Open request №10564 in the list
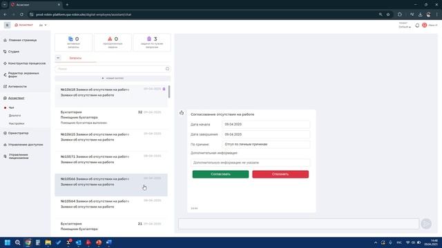The width and height of the screenshot is (442, 248). click(111, 207)
